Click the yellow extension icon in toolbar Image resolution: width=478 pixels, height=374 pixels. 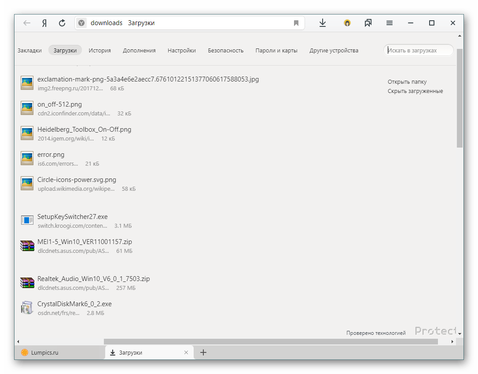pyautogui.click(x=347, y=23)
